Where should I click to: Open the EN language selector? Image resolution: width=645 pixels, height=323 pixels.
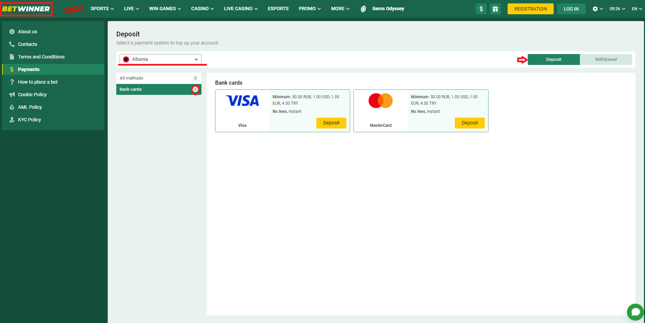point(637,9)
